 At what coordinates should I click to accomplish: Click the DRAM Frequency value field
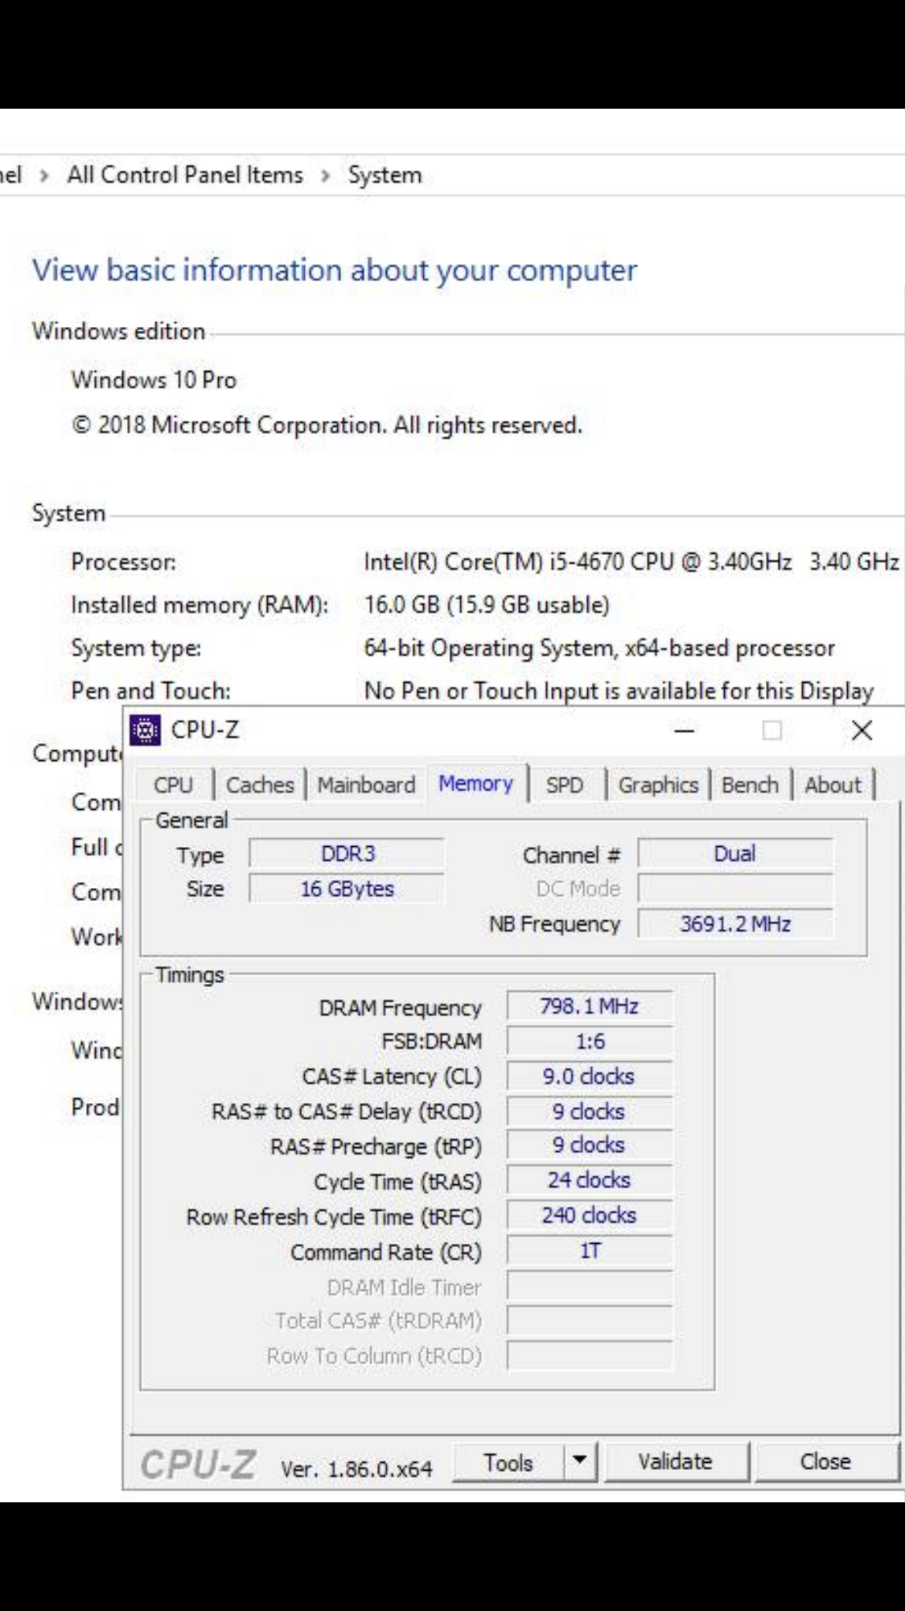(589, 1006)
